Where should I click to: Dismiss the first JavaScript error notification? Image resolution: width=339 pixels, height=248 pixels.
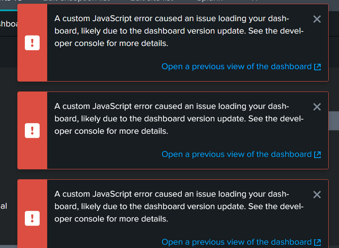coord(317,19)
